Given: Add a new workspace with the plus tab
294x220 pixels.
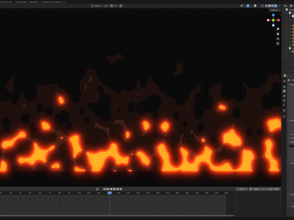Looking at the screenshot, I should (x=66, y=2).
